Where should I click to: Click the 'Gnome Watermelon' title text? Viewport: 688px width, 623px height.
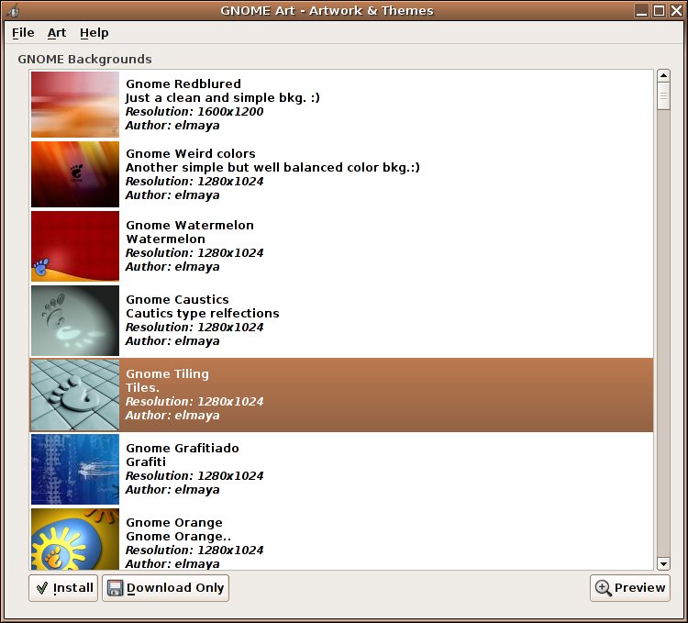(190, 225)
